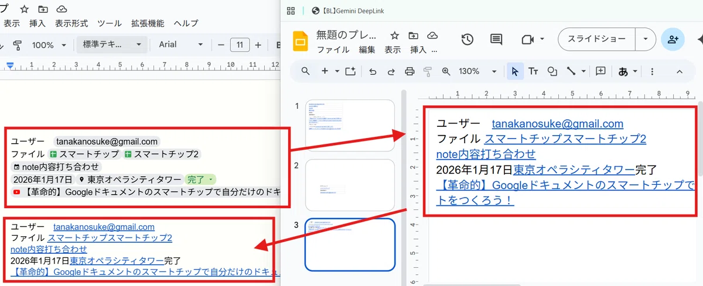Screen dimensions: 703x286
Task: Click the font size field showing 11
Action: pos(240,45)
